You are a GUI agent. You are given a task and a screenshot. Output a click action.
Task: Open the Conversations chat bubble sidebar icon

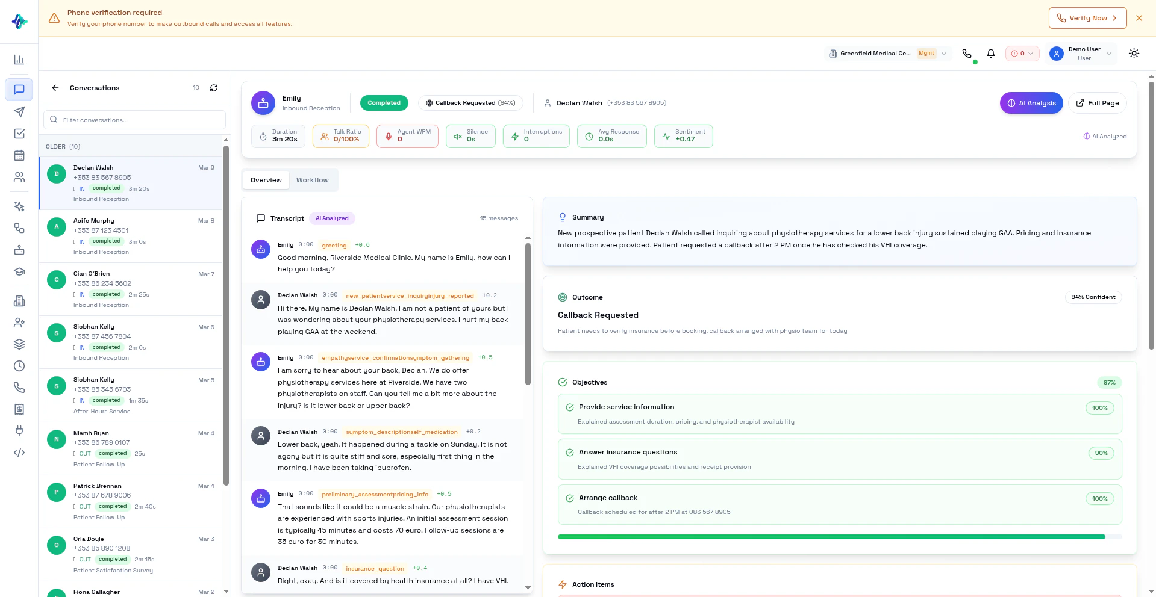point(19,90)
